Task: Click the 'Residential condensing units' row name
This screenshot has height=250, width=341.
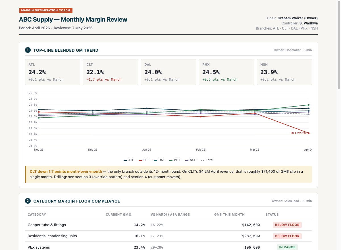Action: pos(52,236)
